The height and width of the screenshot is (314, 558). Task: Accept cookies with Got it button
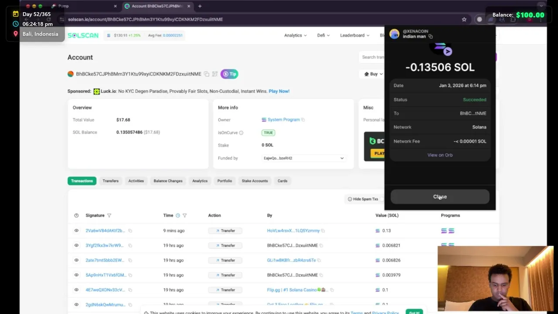pyautogui.click(x=414, y=312)
